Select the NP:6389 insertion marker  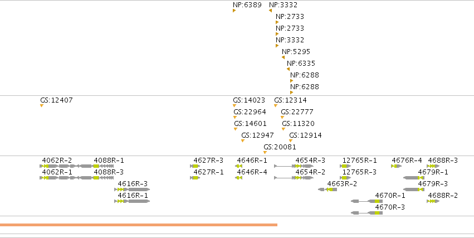[x=234, y=11]
